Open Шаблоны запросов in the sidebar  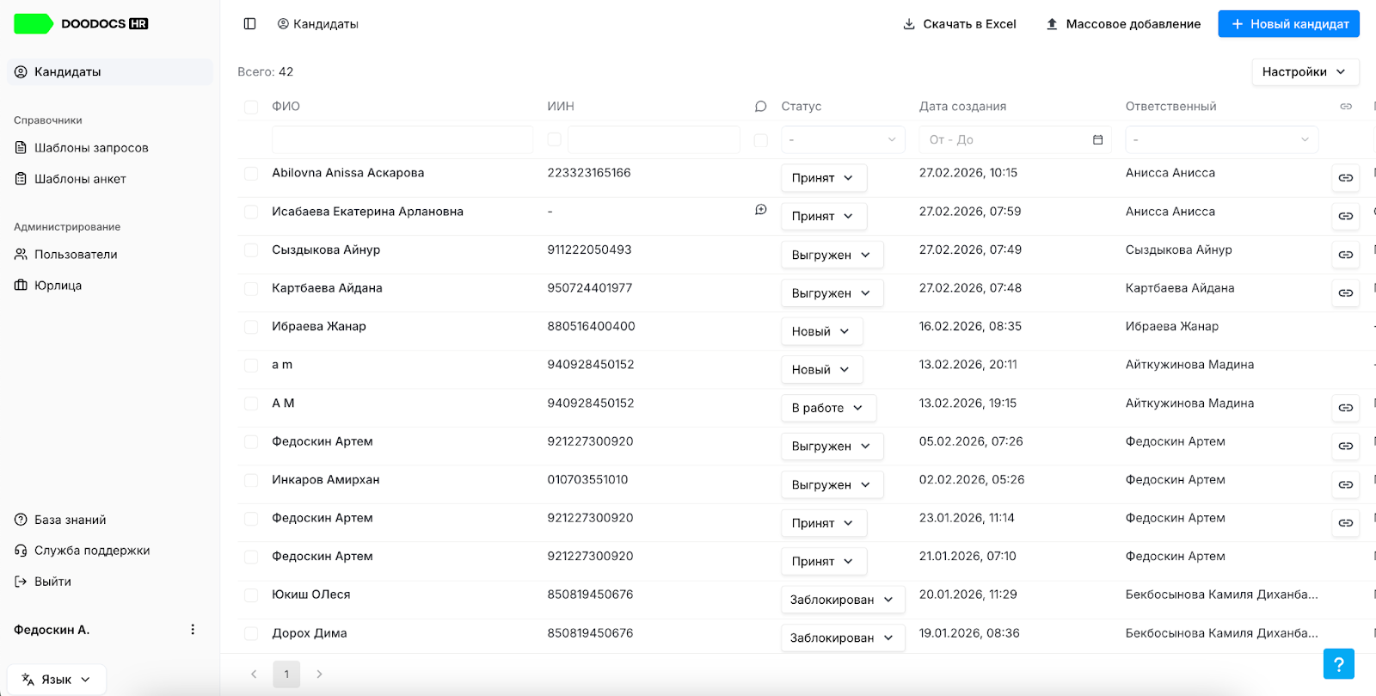point(91,148)
